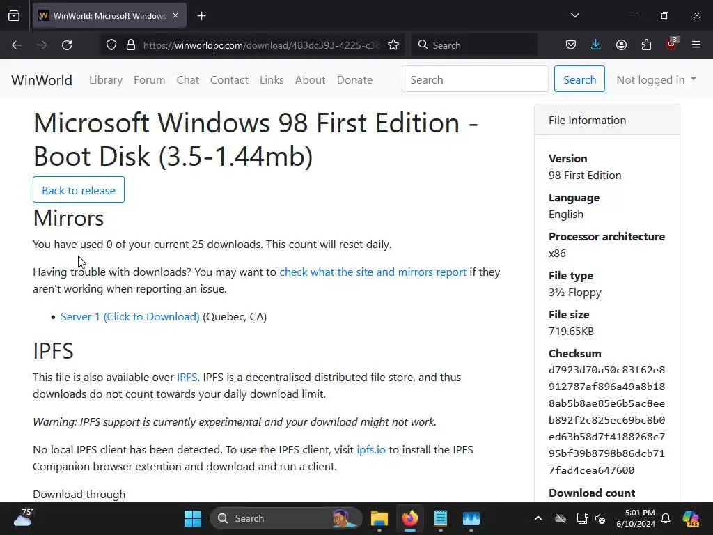This screenshot has width=713, height=535.
Task: Select the WinWorld browser tab
Action: (109, 16)
